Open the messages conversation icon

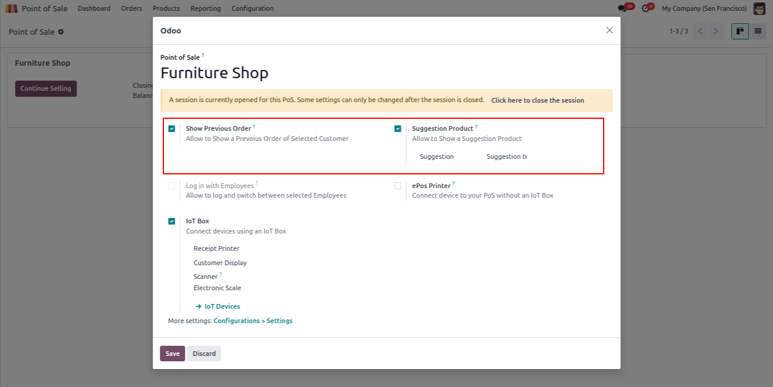pos(622,8)
